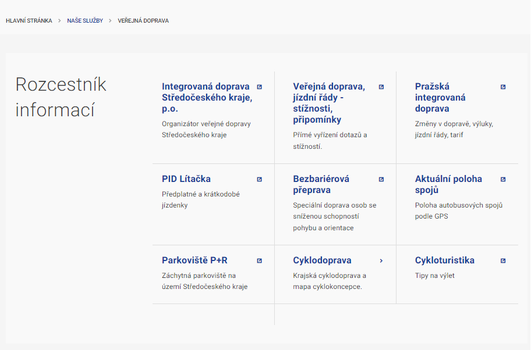Click the chevron arrow next to Cyklodoprava
The width and height of the screenshot is (531, 350).
click(381, 260)
